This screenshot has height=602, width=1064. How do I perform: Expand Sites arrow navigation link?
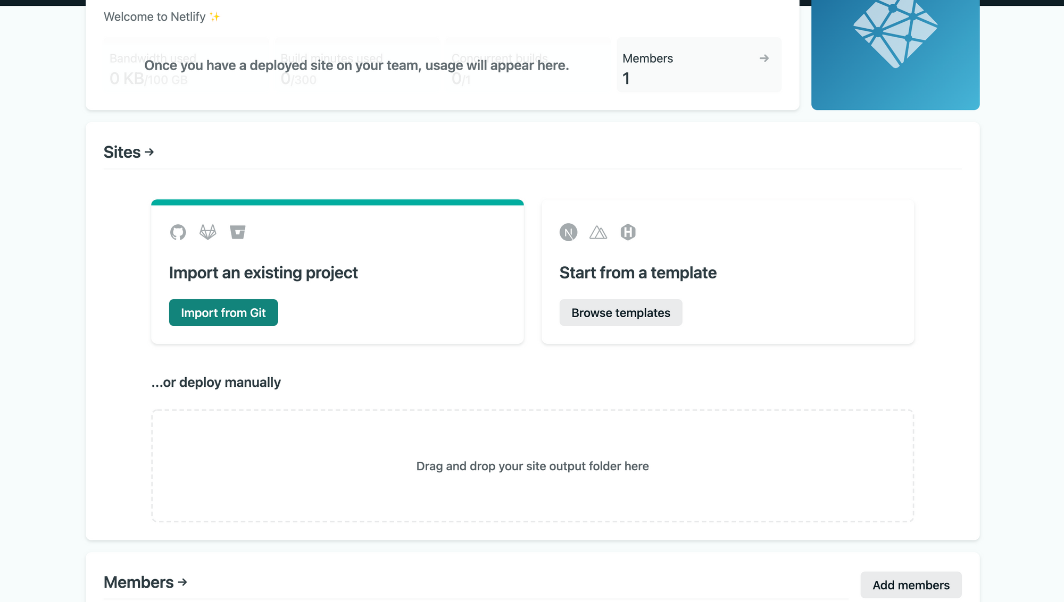point(129,152)
